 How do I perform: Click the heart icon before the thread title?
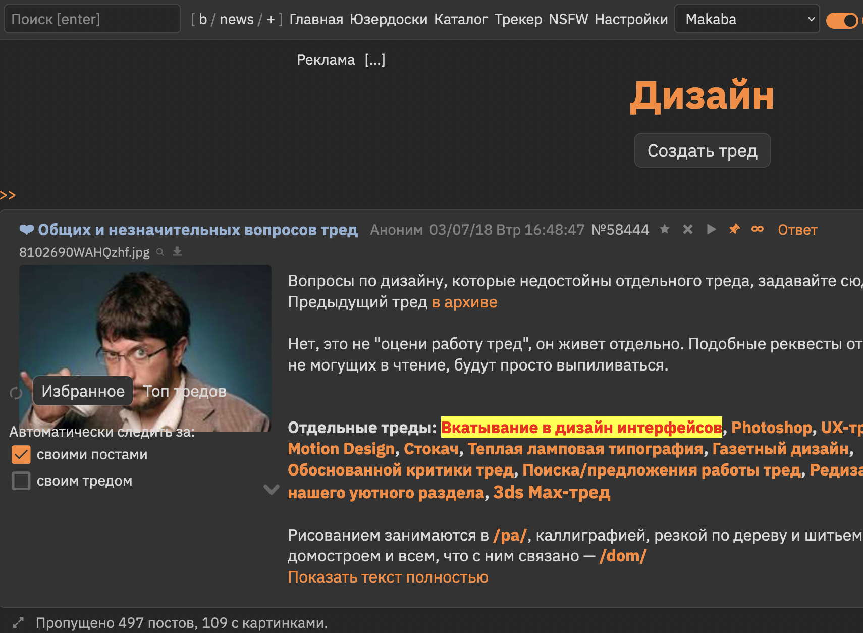(x=27, y=230)
